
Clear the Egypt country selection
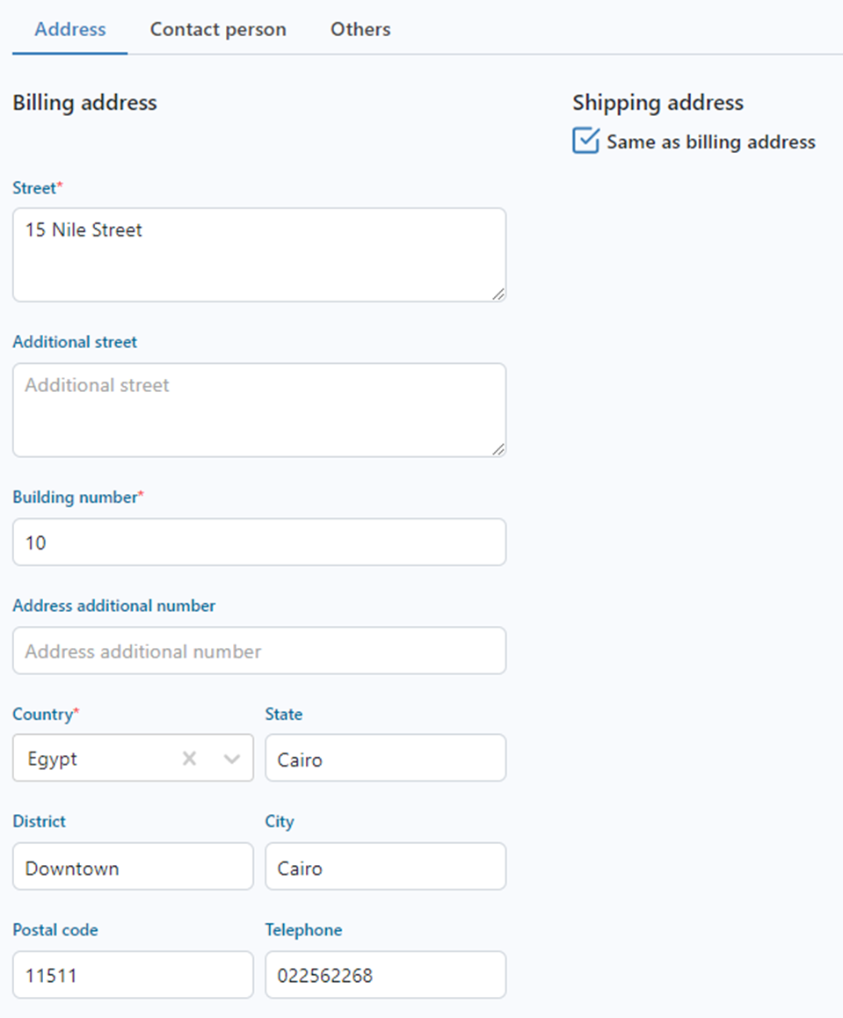pyautogui.click(x=189, y=759)
